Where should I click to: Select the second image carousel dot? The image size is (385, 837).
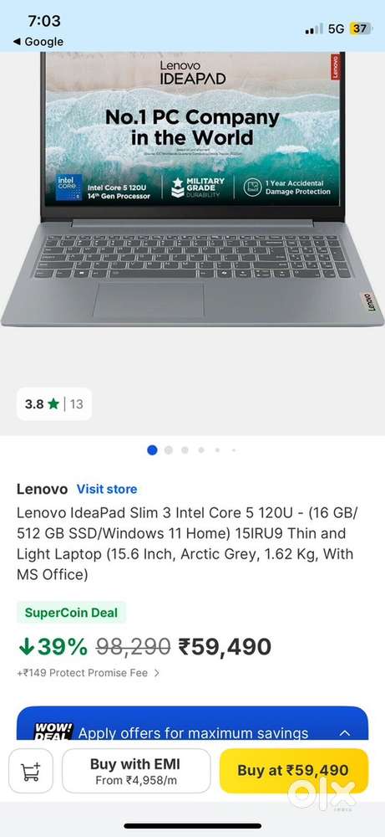pyautogui.click(x=169, y=450)
